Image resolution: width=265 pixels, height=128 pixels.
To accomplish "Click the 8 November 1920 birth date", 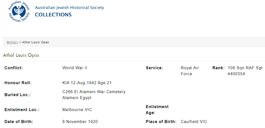I will (80, 122).
